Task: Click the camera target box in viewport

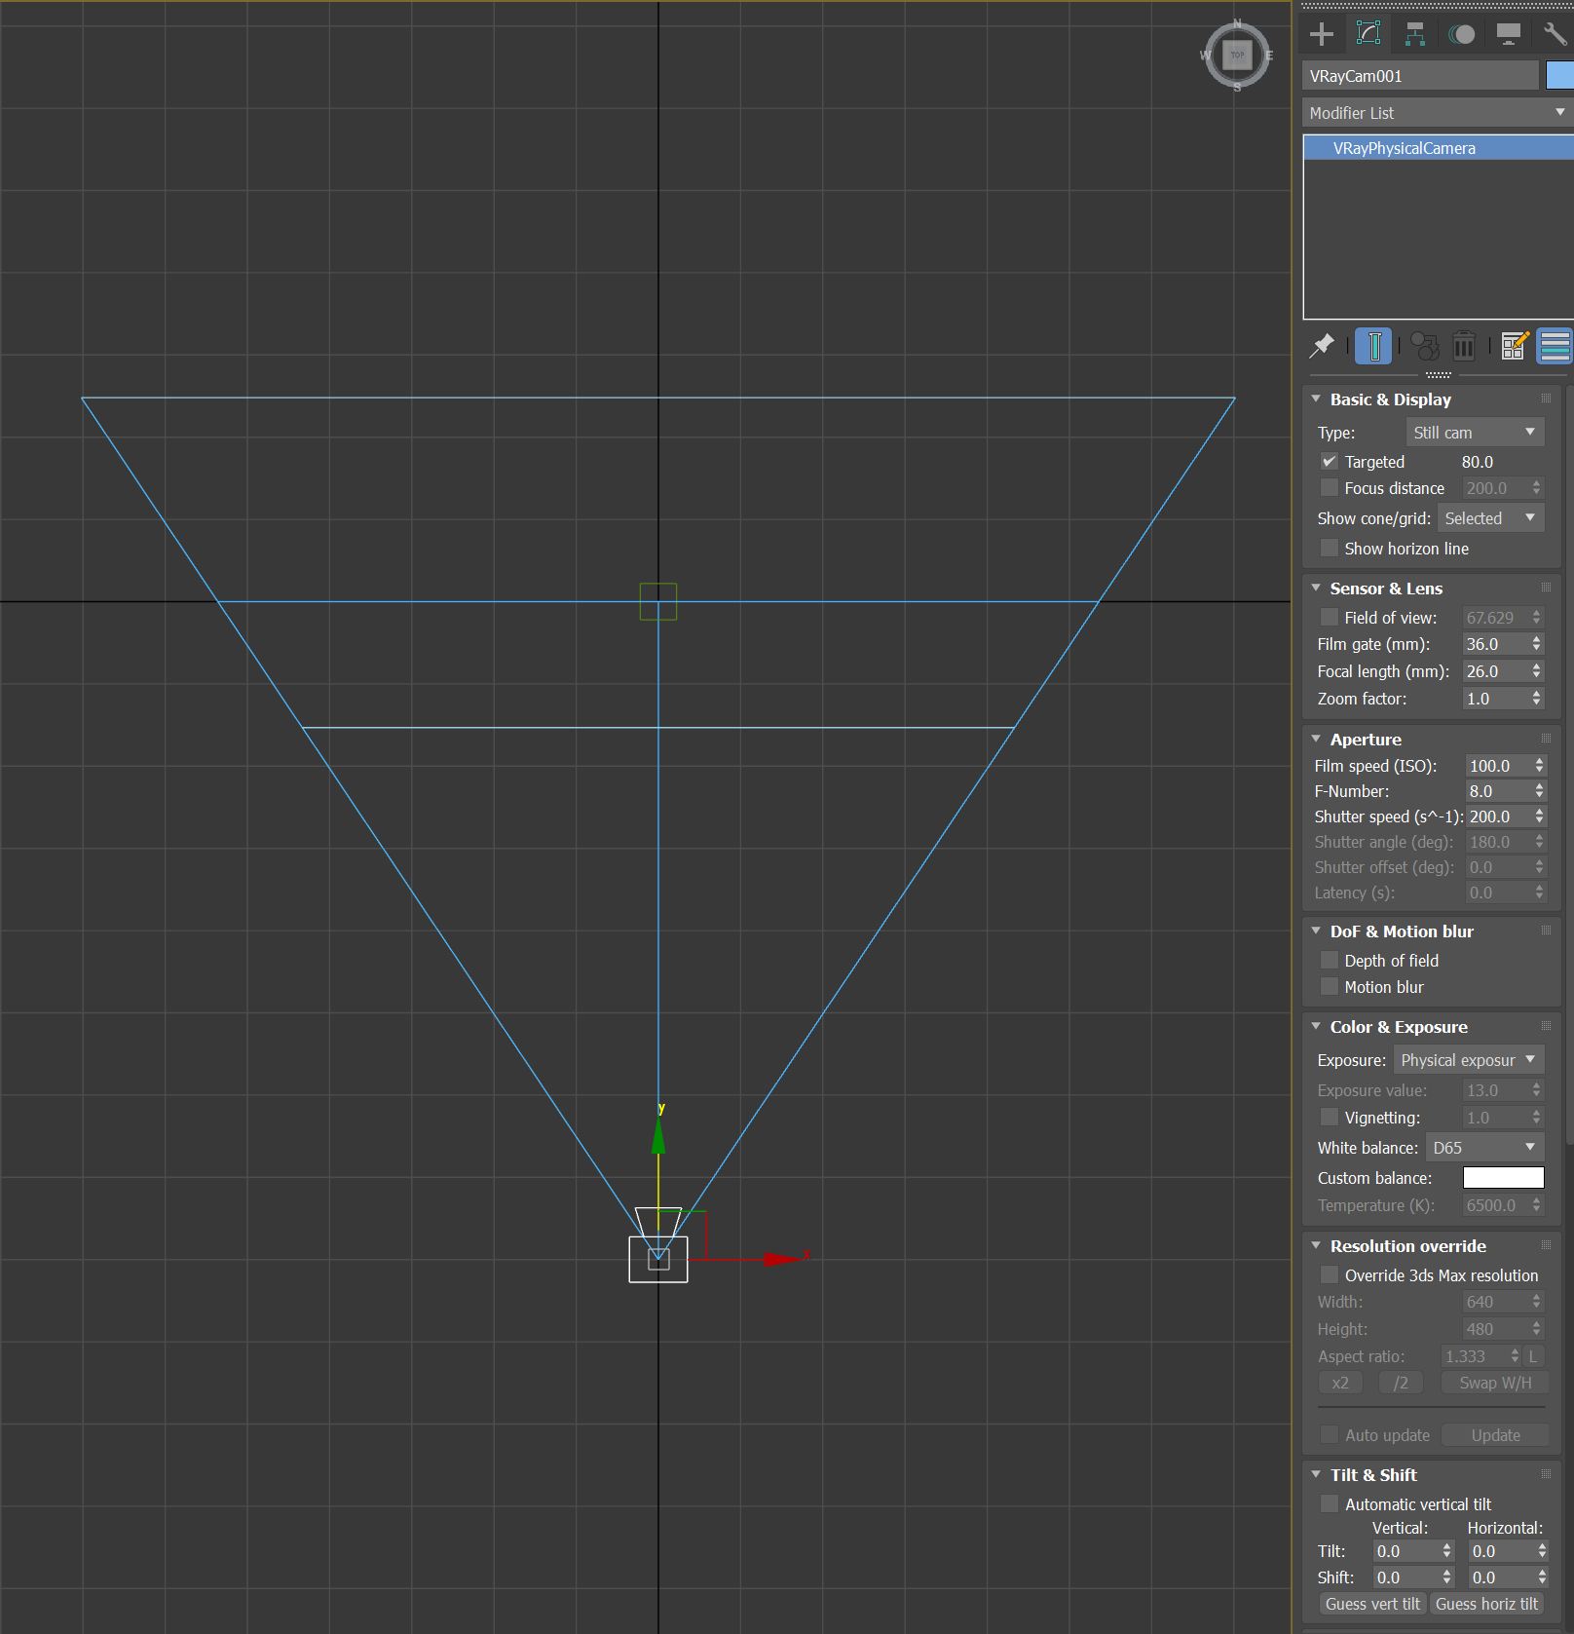Action: coord(658,601)
